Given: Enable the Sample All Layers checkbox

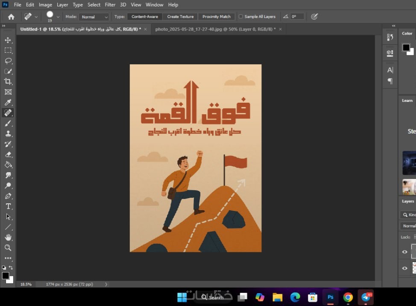Looking at the screenshot, I should pyautogui.click(x=241, y=17).
